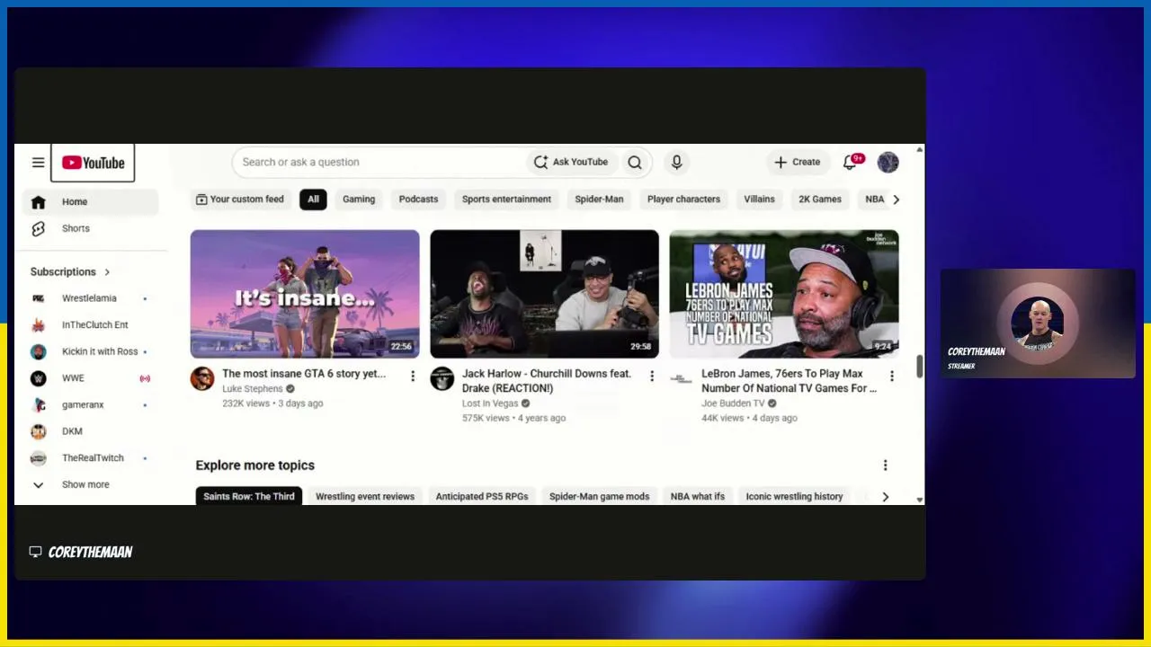1151x647 pixels.
Task: Select the Saints Row: The Third topic
Action: tap(249, 497)
